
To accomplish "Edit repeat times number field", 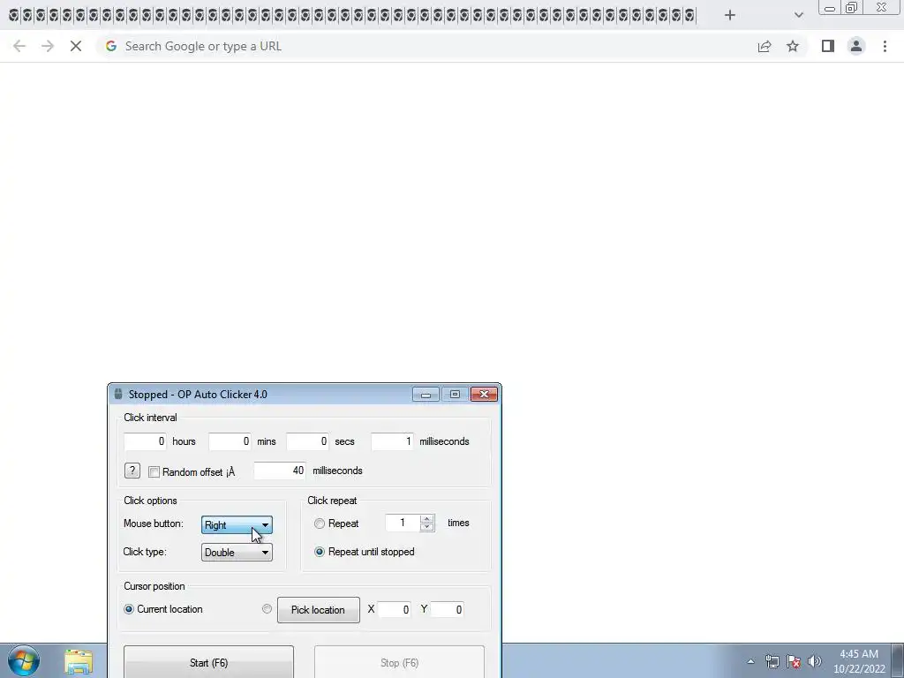I will pos(403,523).
